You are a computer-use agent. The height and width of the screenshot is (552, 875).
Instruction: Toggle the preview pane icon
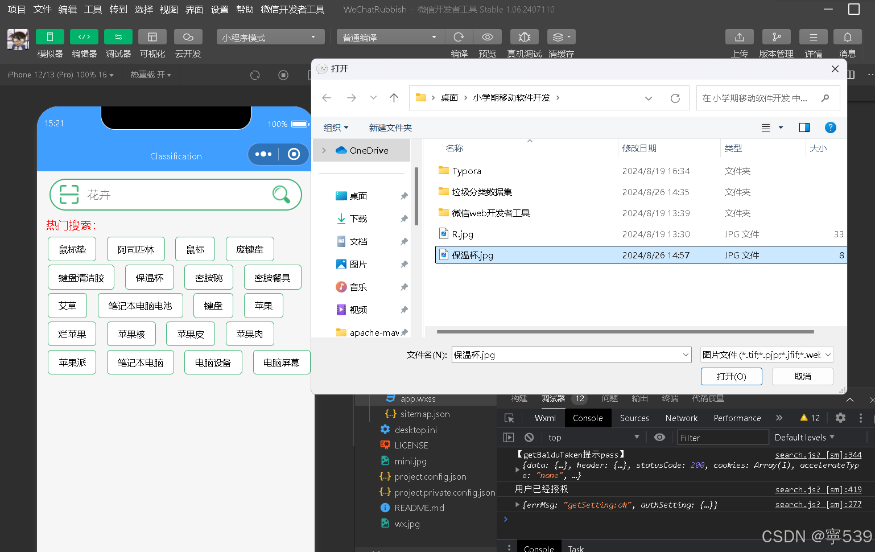click(804, 127)
